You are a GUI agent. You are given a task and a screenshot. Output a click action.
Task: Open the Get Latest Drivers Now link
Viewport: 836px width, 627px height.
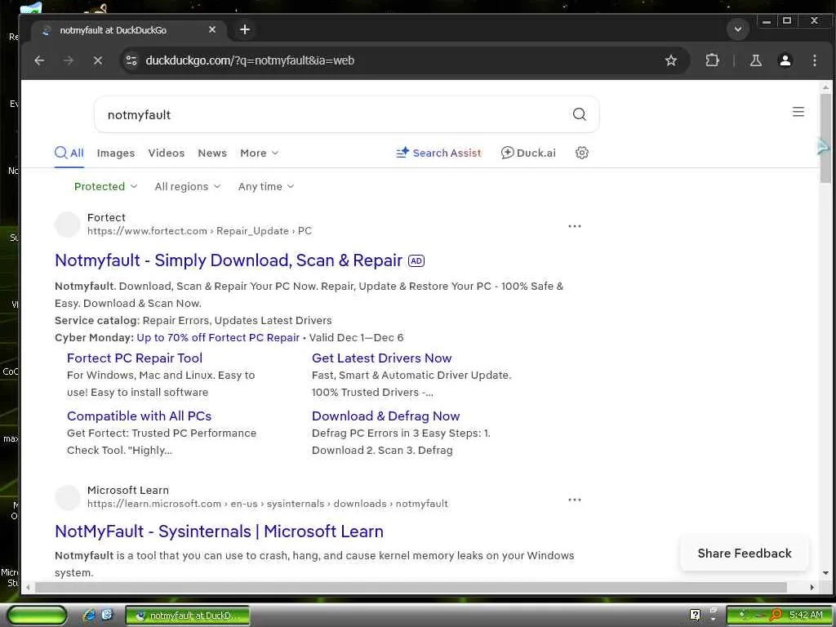coord(382,358)
